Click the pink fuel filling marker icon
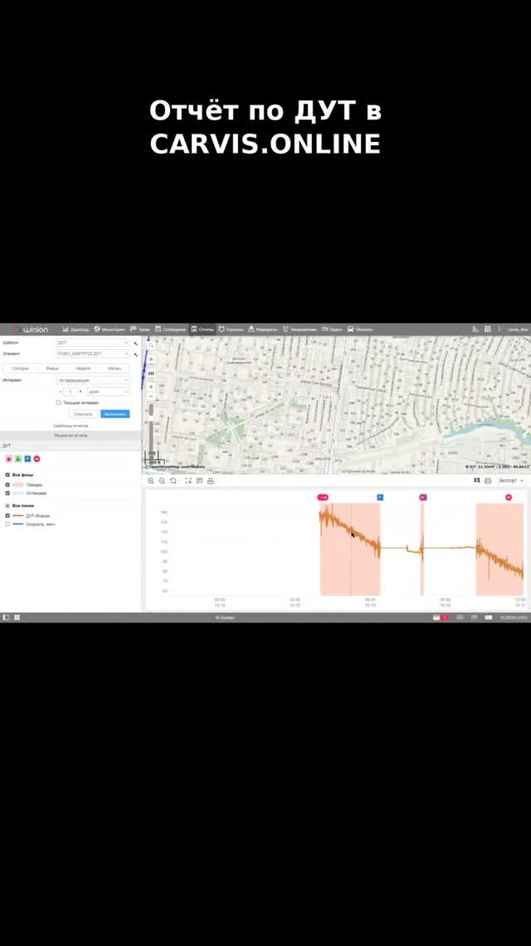Screen dimensions: 531x946 (8, 459)
